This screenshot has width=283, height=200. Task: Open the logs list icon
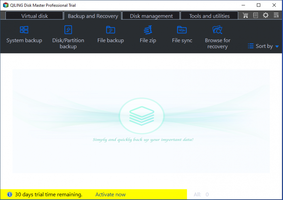coord(255,15)
